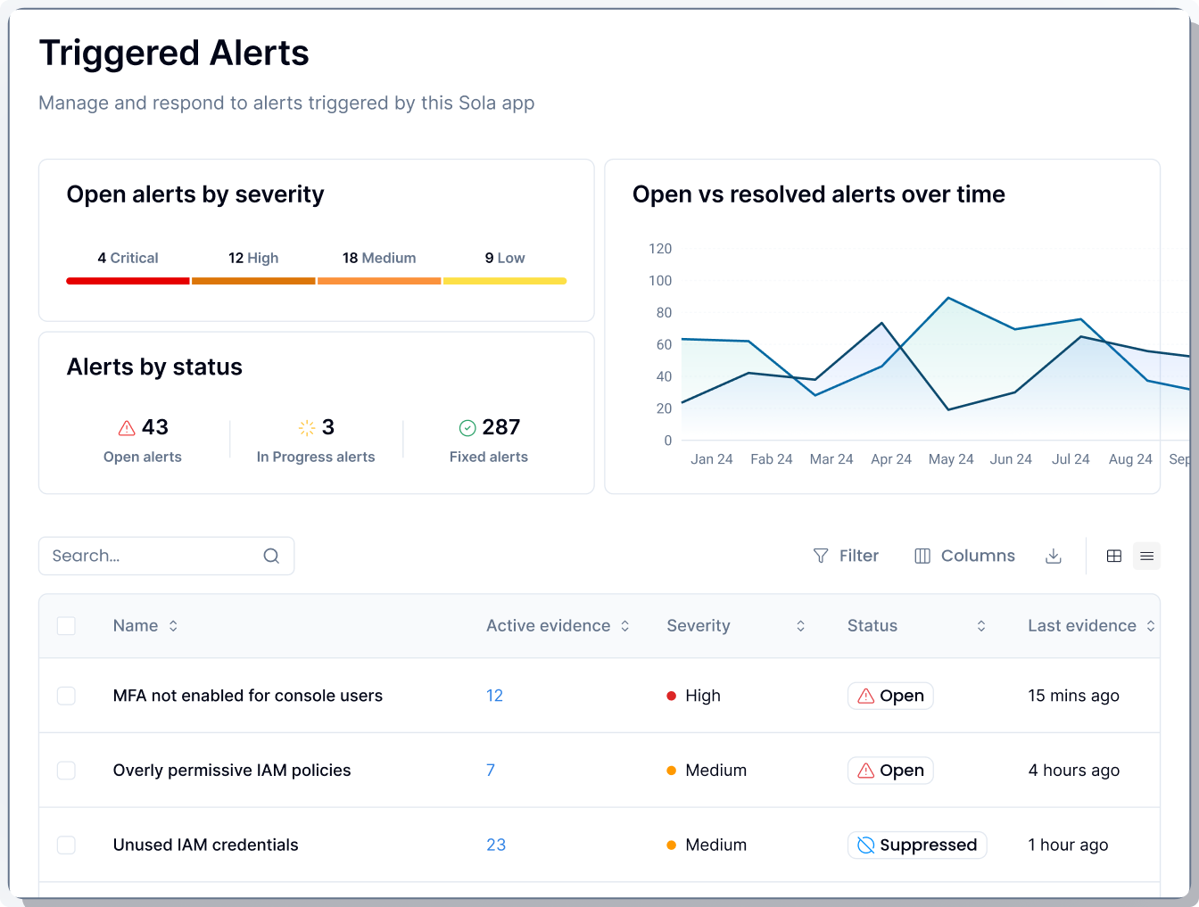Sort by Active evidence column arrows
Screen dimensions: 1199x907
(x=624, y=626)
